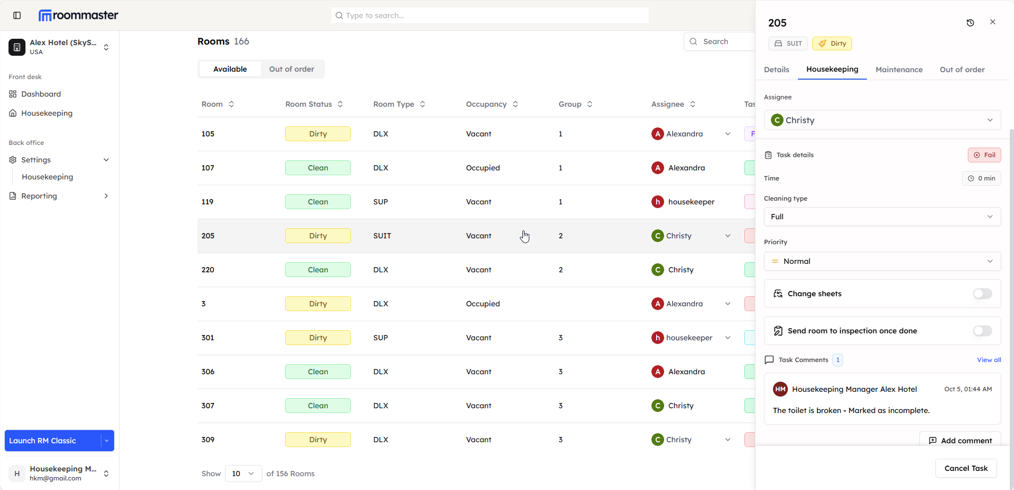Switch to the Maintenance tab
The height and width of the screenshot is (490, 1014).
tap(899, 70)
